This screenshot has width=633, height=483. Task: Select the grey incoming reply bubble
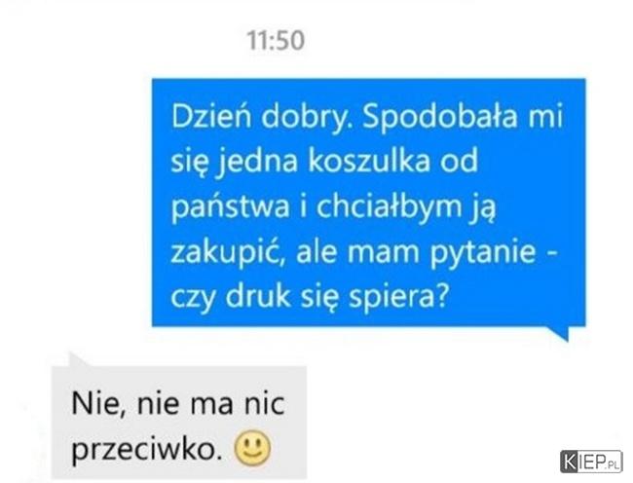click(179, 422)
